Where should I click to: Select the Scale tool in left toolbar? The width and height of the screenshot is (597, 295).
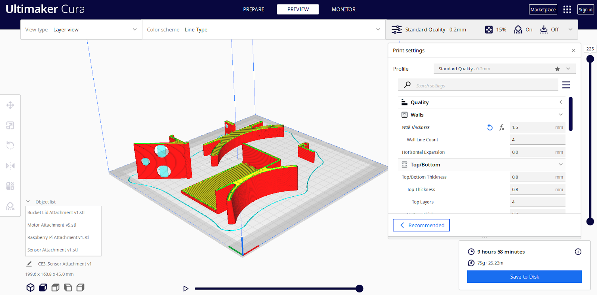point(10,125)
